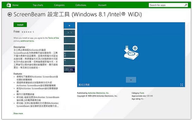Click the Features heading
Screen dimensions: 193x121
[18, 74]
